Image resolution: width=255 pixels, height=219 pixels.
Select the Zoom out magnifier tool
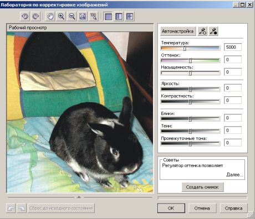72,17
